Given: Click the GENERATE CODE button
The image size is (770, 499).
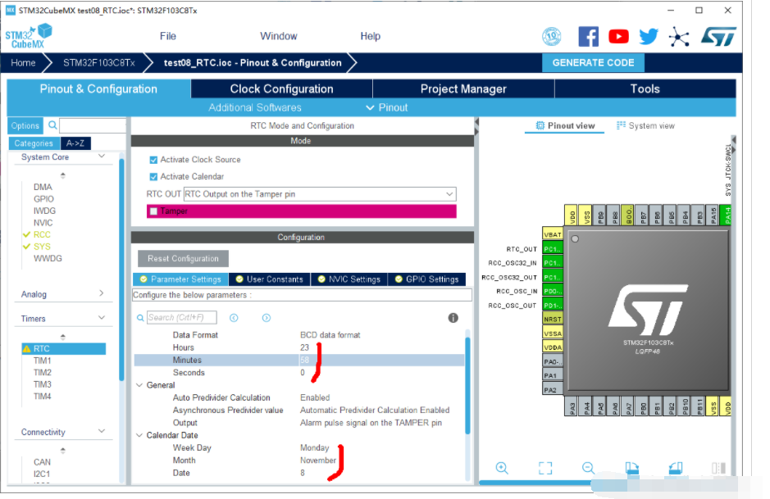Looking at the screenshot, I should (x=593, y=63).
